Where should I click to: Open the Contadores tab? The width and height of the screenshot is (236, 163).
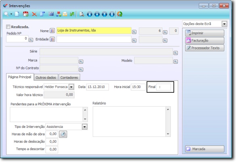(69, 77)
